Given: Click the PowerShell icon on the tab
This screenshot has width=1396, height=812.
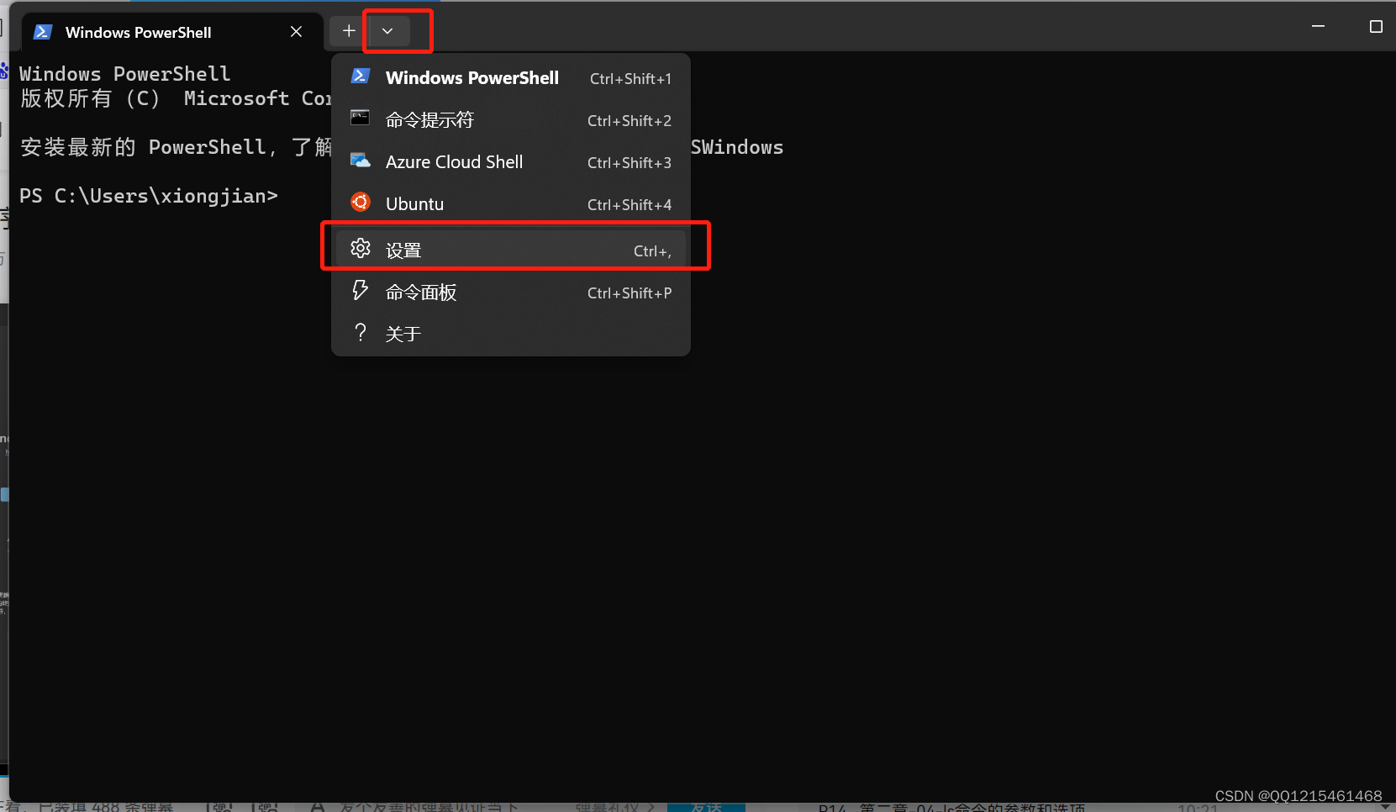Looking at the screenshot, I should 43,32.
